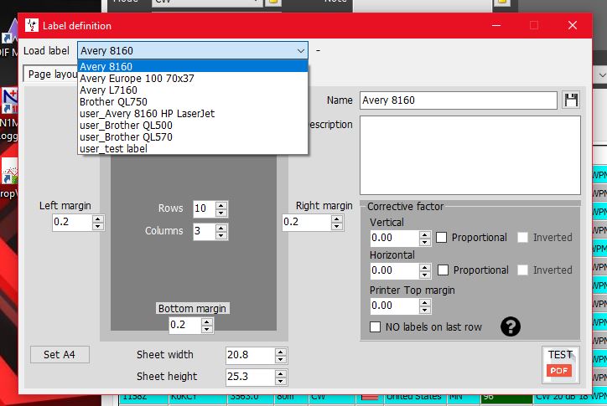The height and width of the screenshot is (406, 607).
Task: Increase Sheet height with up arrow
Action: 281,373
